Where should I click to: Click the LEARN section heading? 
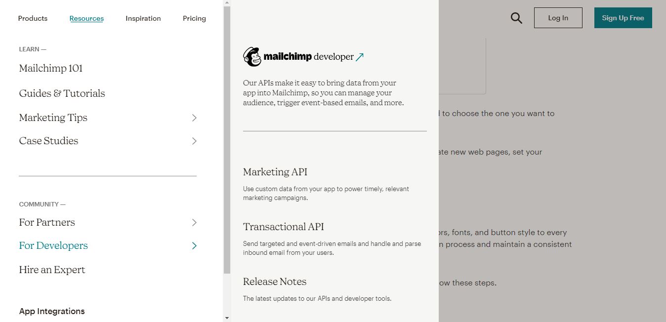click(33, 49)
